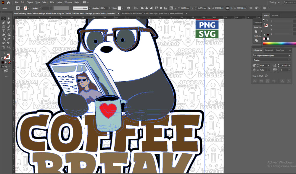
Task: Select the Type tool
Action: coord(3,31)
